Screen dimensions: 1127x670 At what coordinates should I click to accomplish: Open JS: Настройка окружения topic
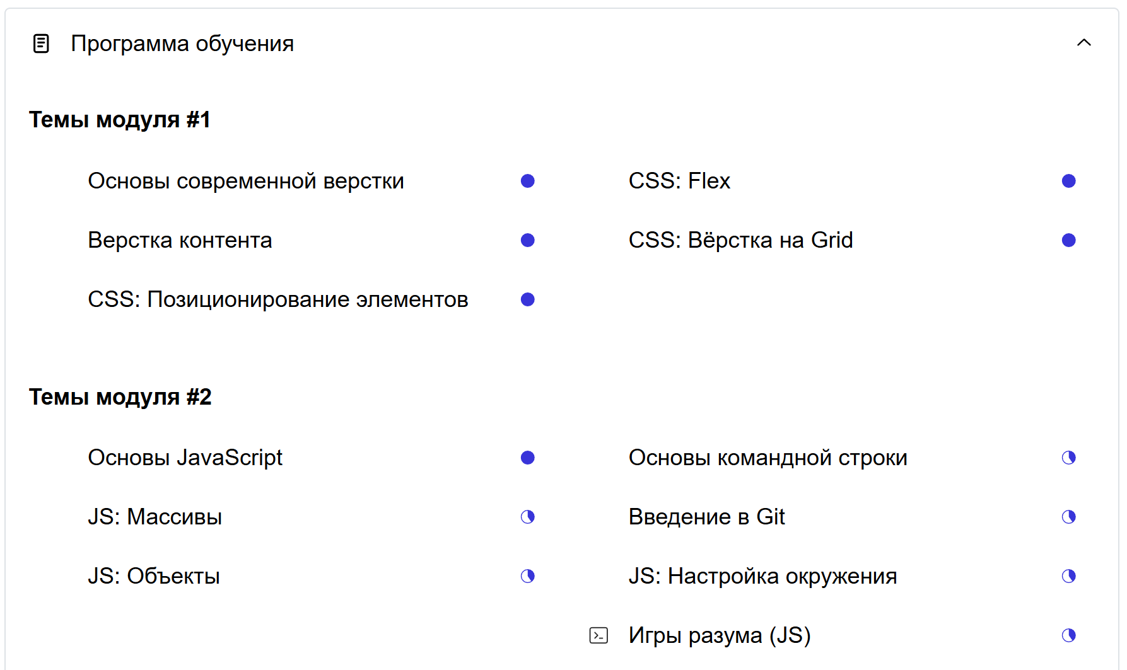tap(762, 576)
